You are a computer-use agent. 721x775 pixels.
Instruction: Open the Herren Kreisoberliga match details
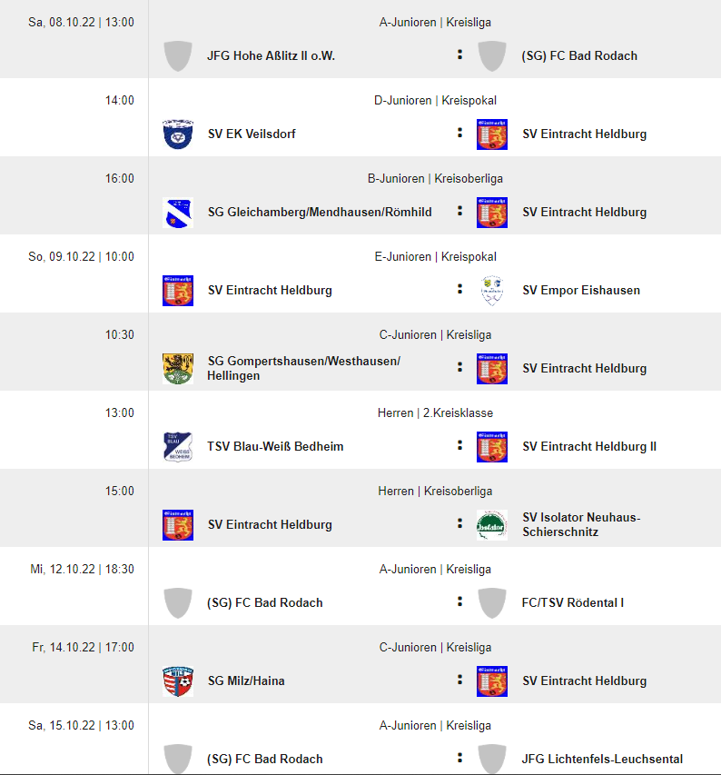(435, 508)
